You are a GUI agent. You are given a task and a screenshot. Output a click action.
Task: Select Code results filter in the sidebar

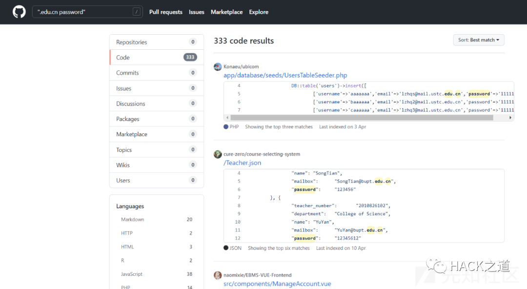(157, 58)
